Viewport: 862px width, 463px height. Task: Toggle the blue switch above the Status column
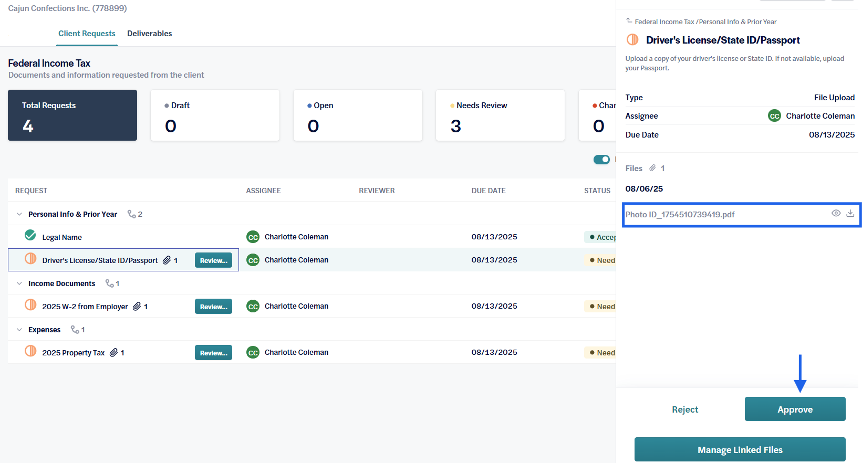[x=601, y=160]
